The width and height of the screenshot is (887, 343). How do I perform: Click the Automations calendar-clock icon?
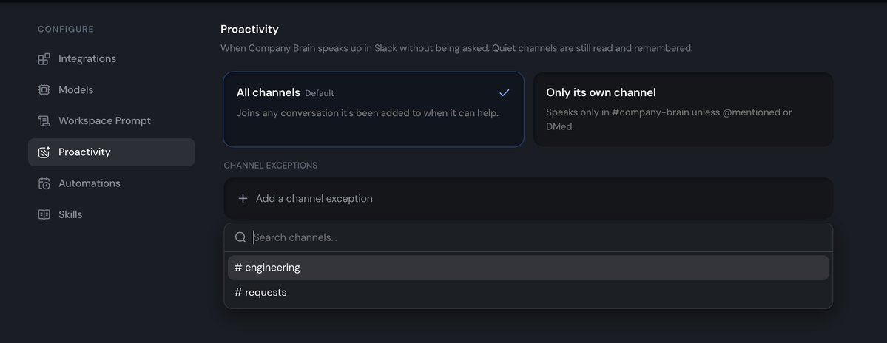(44, 183)
